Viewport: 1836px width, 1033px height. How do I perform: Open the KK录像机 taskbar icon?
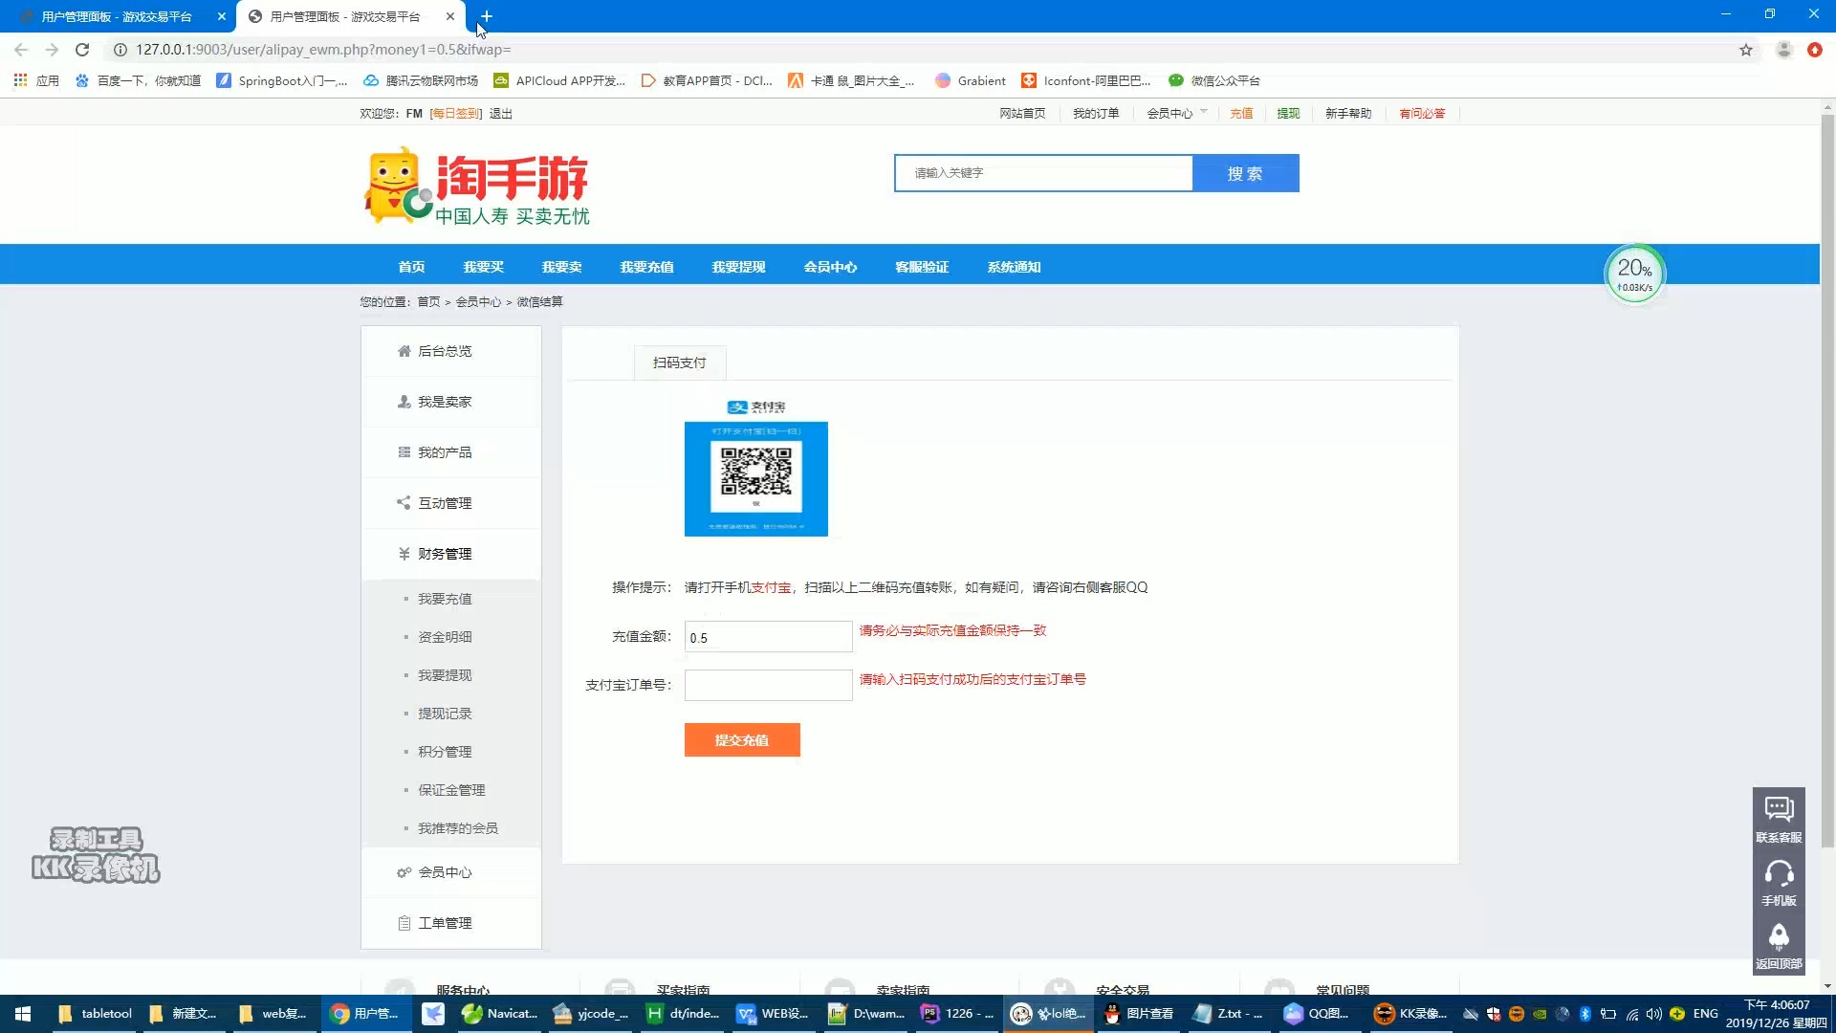click(1410, 1014)
